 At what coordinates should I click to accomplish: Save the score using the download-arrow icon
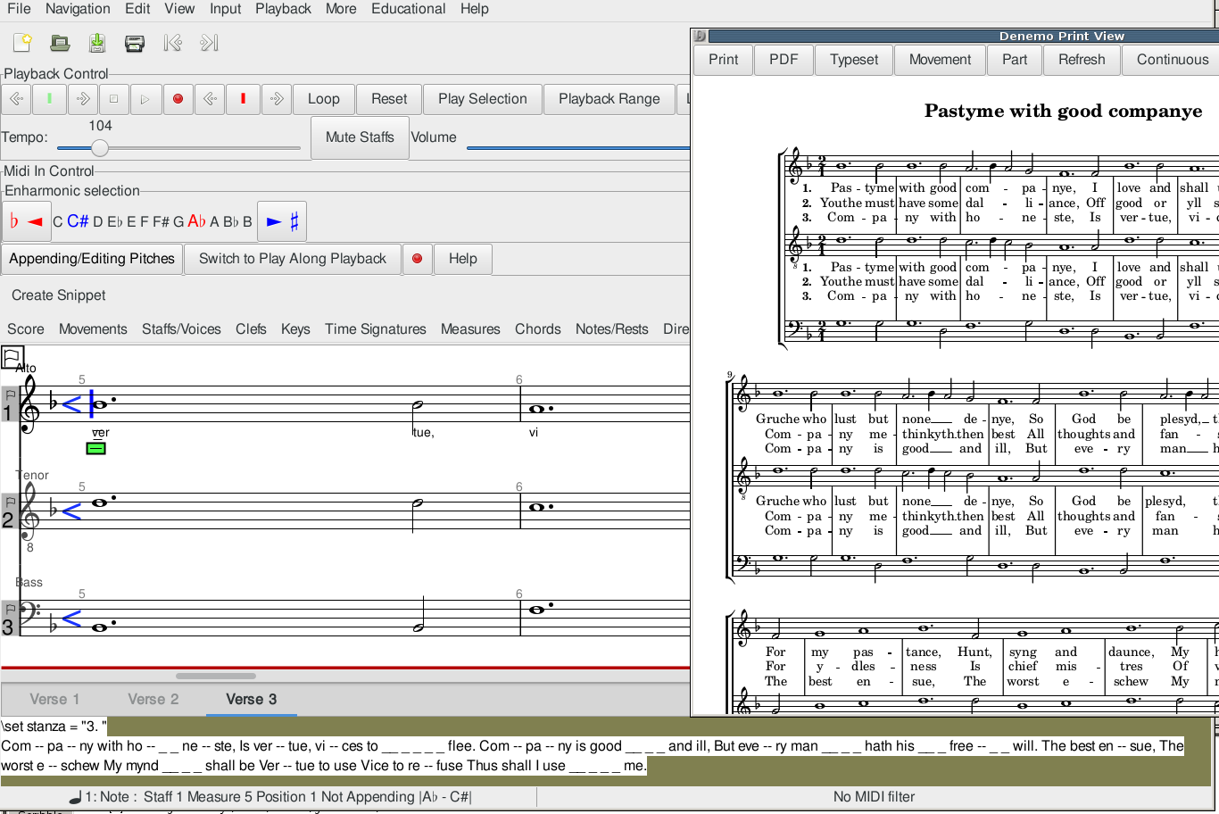[x=97, y=43]
